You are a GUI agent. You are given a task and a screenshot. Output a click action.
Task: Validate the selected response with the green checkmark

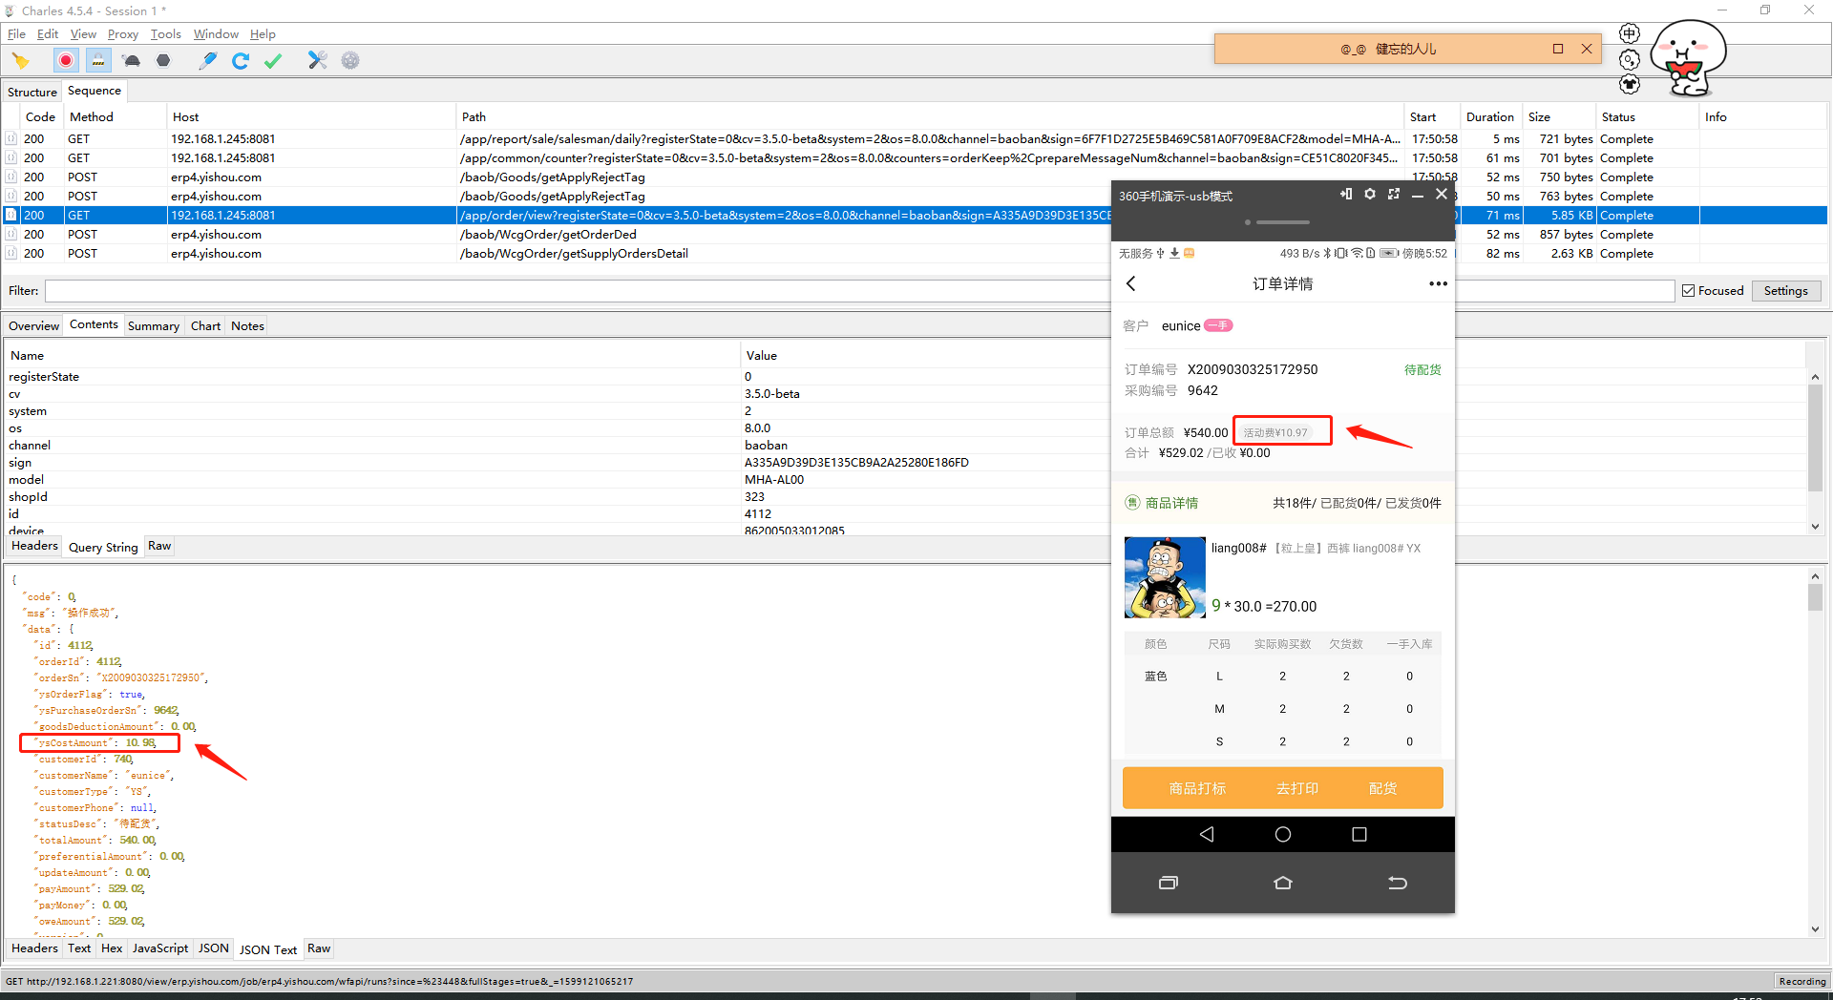273,61
